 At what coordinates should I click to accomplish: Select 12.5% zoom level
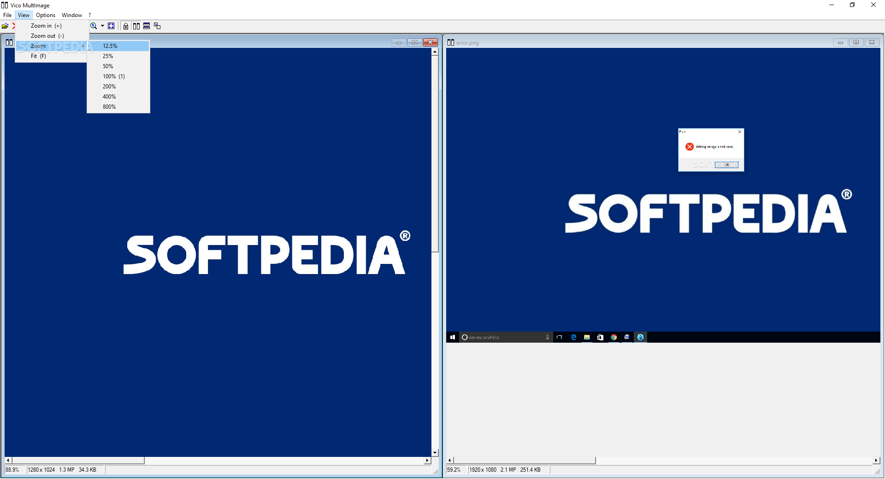[118, 46]
